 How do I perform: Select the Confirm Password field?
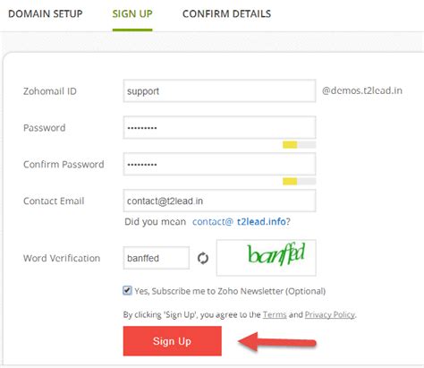pyautogui.click(x=219, y=164)
